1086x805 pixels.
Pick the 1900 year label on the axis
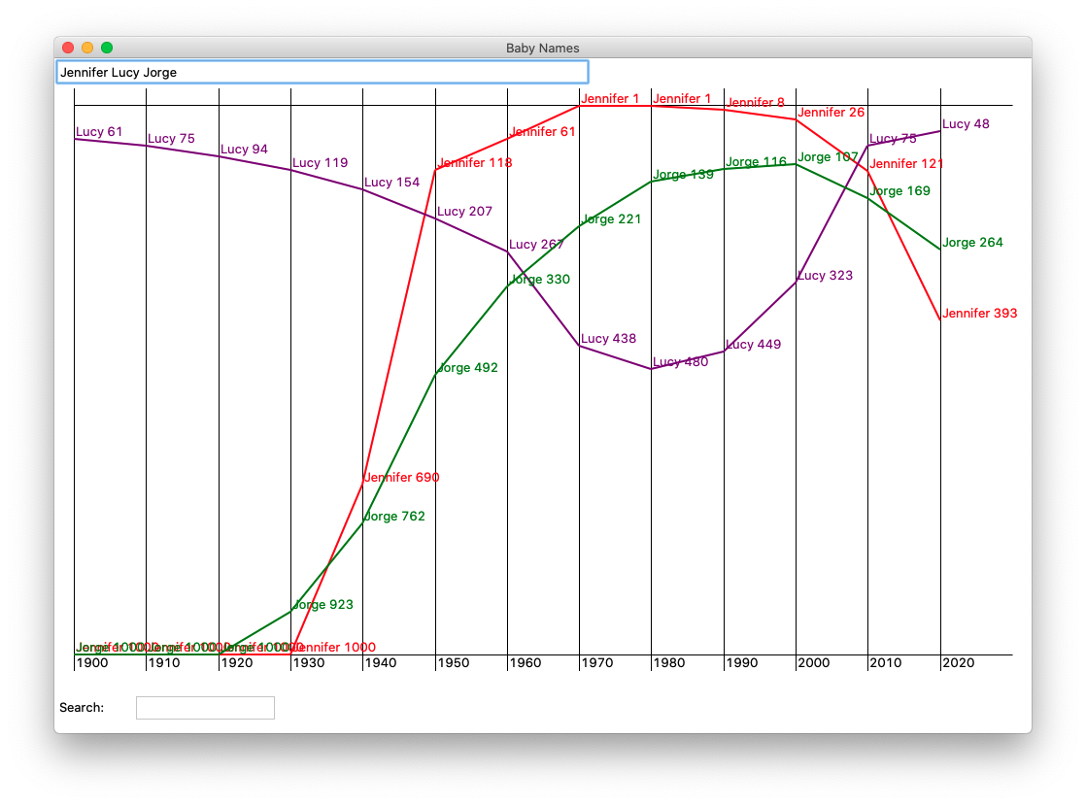[x=92, y=663]
